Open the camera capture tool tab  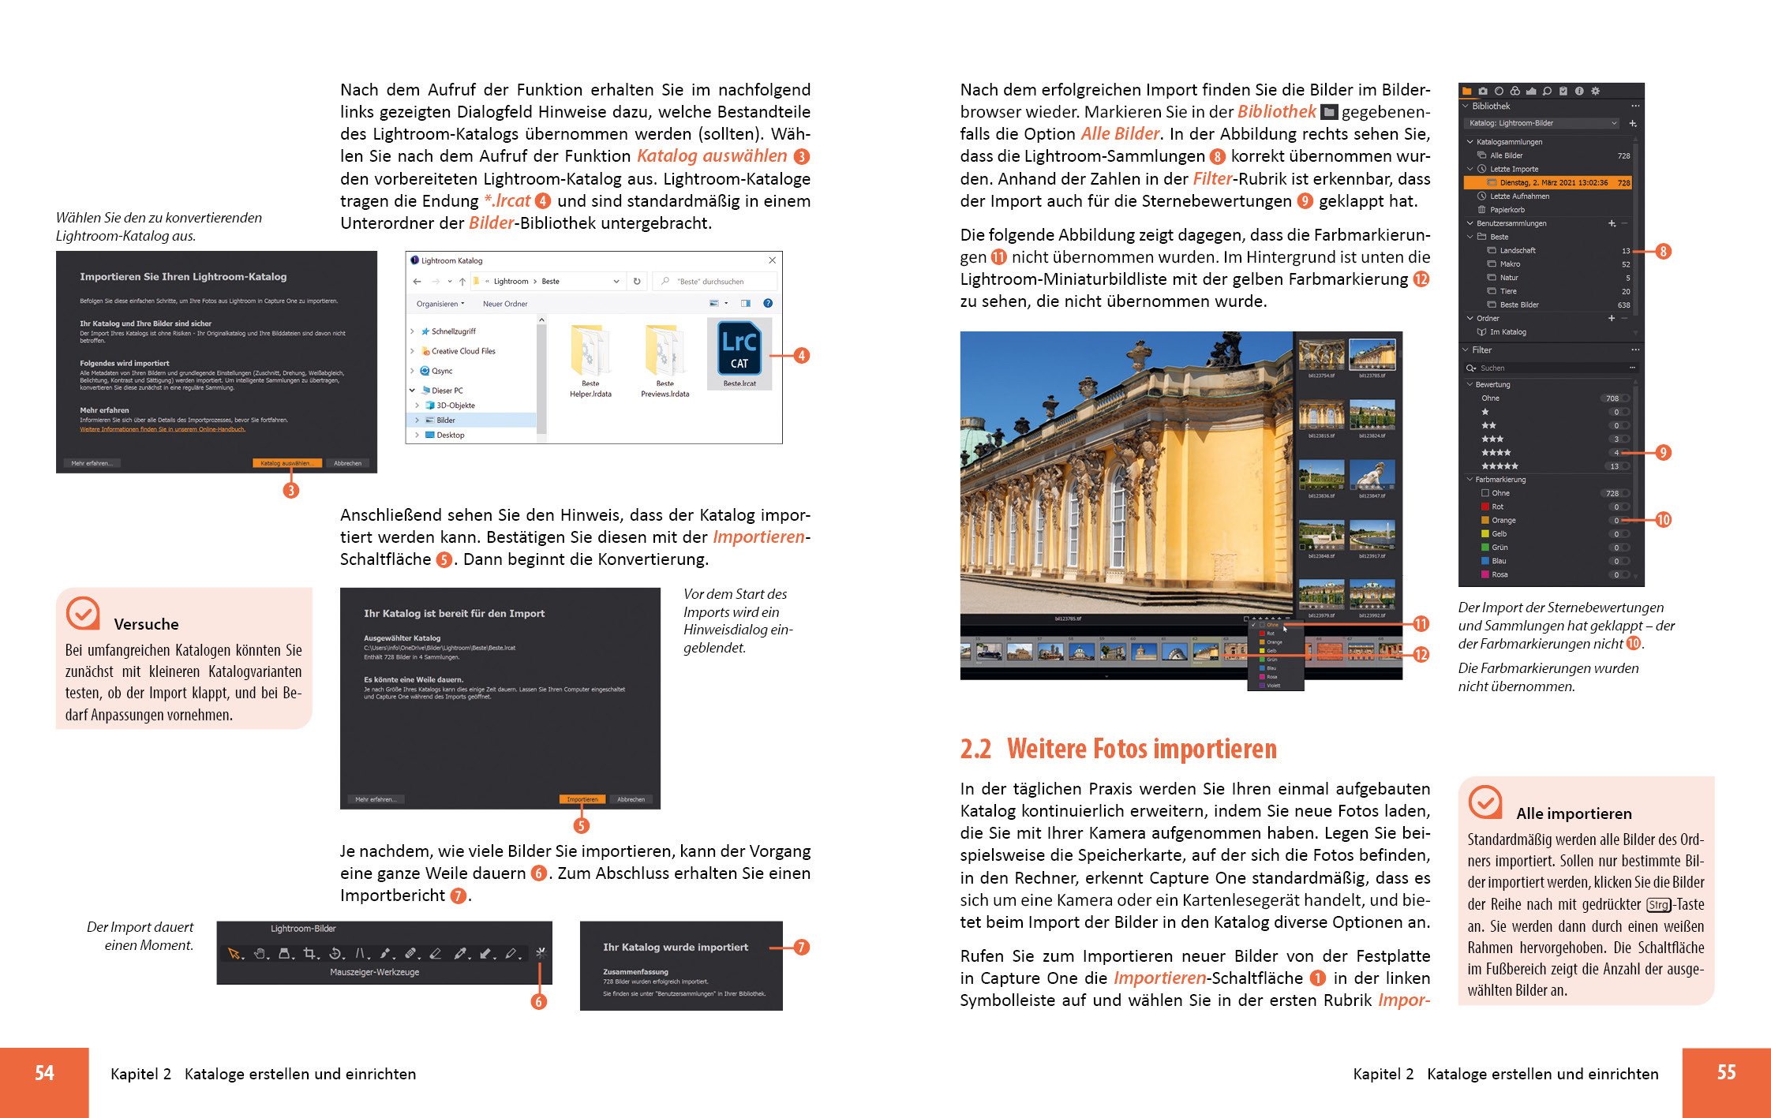pyautogui.click(x=1483, y=92)
